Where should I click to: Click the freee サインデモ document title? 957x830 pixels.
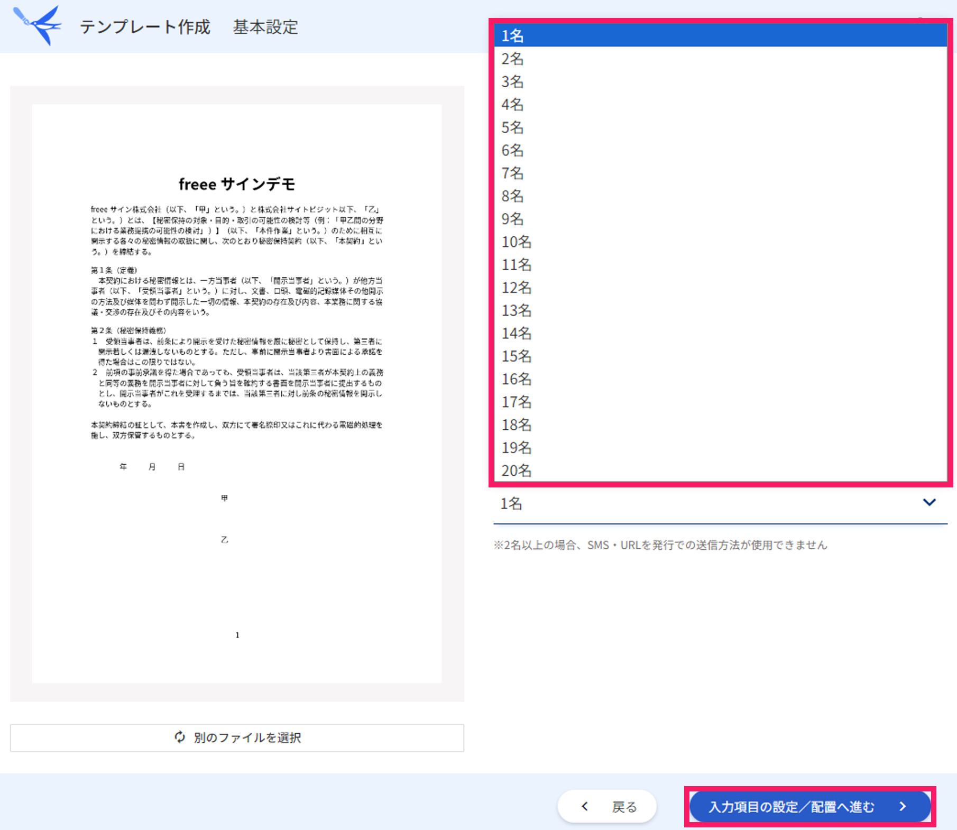pyautogui.click(x=237, y=184)
